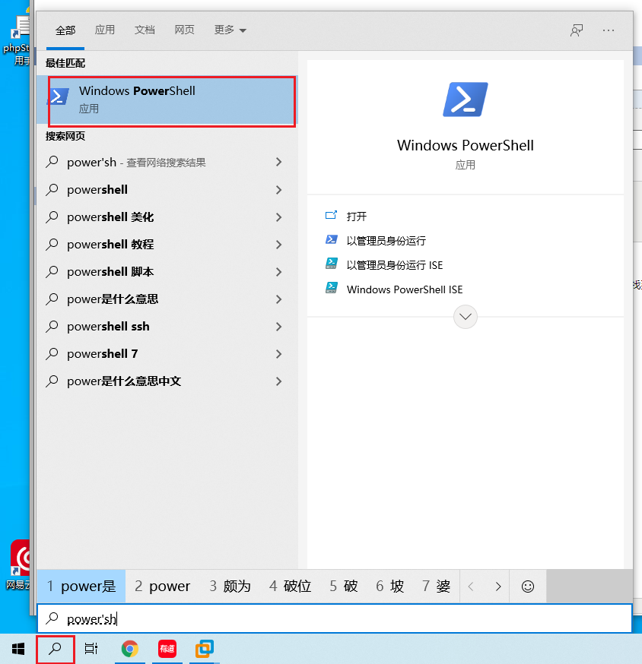This screenshot has height=664, width=642.
Task: Go to previous IME candidate page
Action: pyautogui.click(x=471, y=587)
